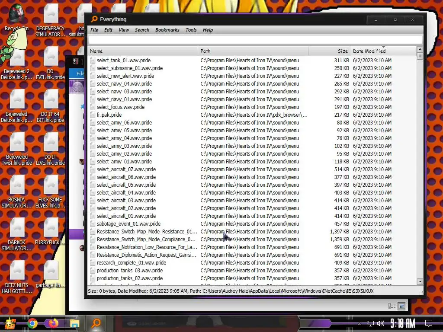Select file icon of select_tank_01.wav.pride
Image resolution: width=443 pixels, height=332 pixels.
tap(93, 61)
